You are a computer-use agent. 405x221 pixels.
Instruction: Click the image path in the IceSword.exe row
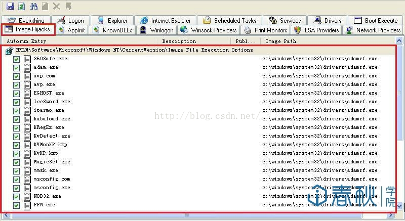(320, 102)
